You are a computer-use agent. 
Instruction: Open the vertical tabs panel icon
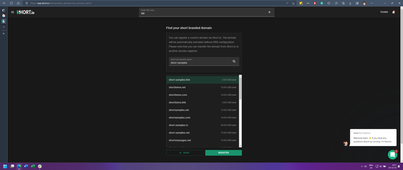coord(4,10)
